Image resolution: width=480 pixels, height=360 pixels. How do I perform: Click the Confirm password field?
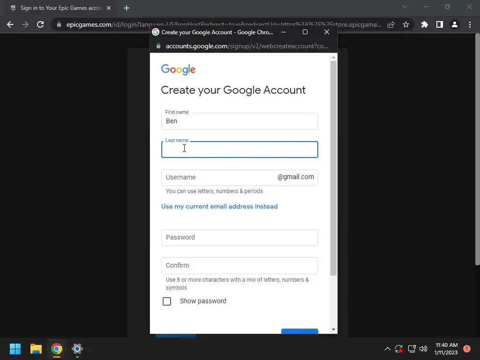(240, 266)
